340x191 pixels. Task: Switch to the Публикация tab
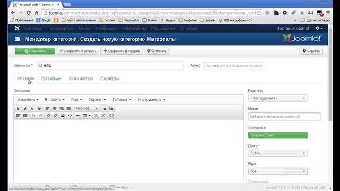click(51, 79)
